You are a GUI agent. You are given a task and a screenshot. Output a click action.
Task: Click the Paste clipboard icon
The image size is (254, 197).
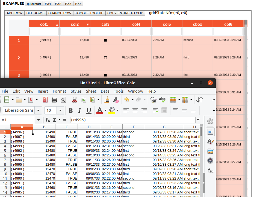pyautogui.click(x=92, y=100)
